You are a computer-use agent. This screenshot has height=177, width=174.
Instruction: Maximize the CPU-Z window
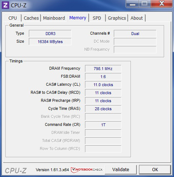tap(145, 4)
